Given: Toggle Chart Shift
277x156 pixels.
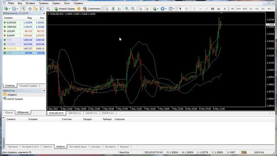Looking at the screenshot, I should (x=147, y=9).
